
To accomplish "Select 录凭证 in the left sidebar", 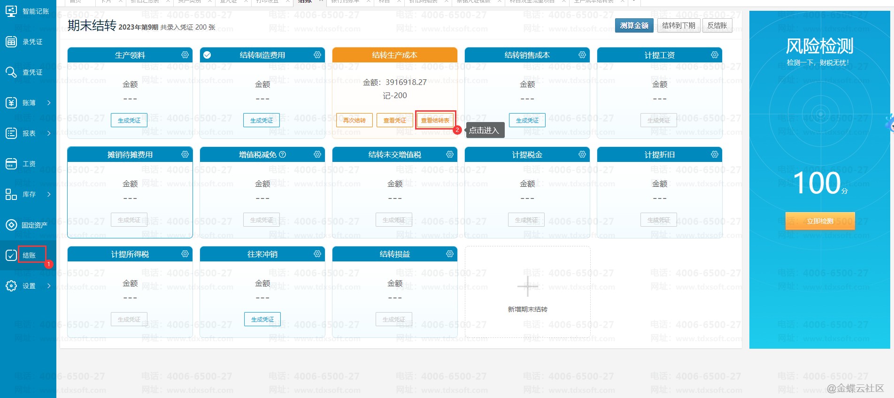I will coord(32,42).
